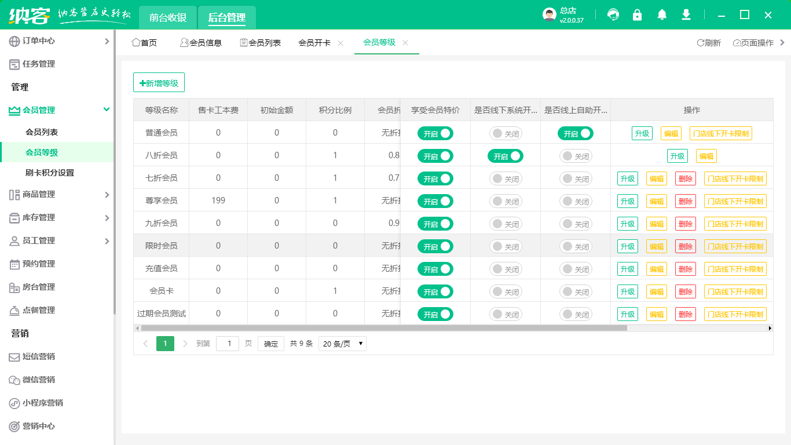Disable 享受会员特价 for 普通会员
The image size is (791, 445).
pos(435,133)
